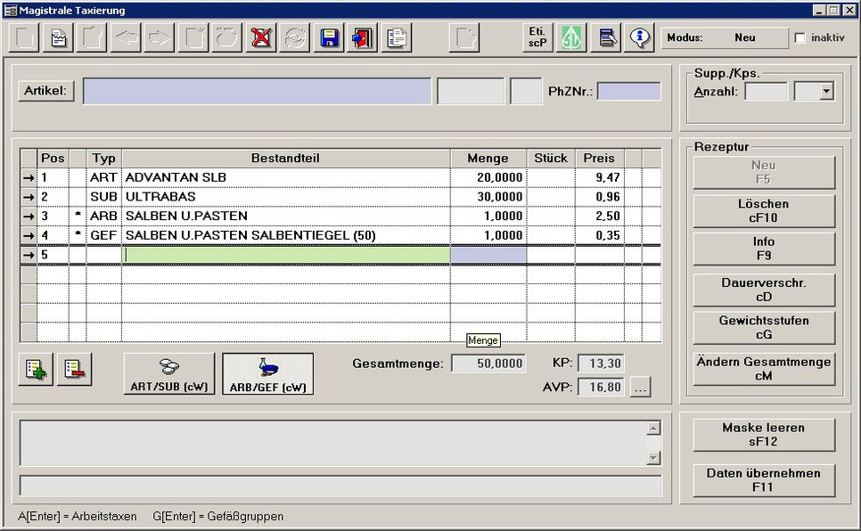Viewport: 861px width, 531px height.
Task: Open the copy documents toolbar icon
Action: tap(393, 37)
